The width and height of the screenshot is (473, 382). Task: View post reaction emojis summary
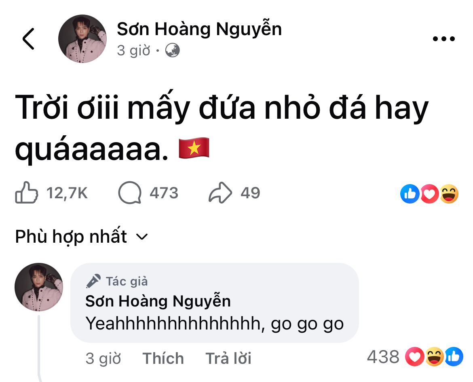(x=429, y=194)
